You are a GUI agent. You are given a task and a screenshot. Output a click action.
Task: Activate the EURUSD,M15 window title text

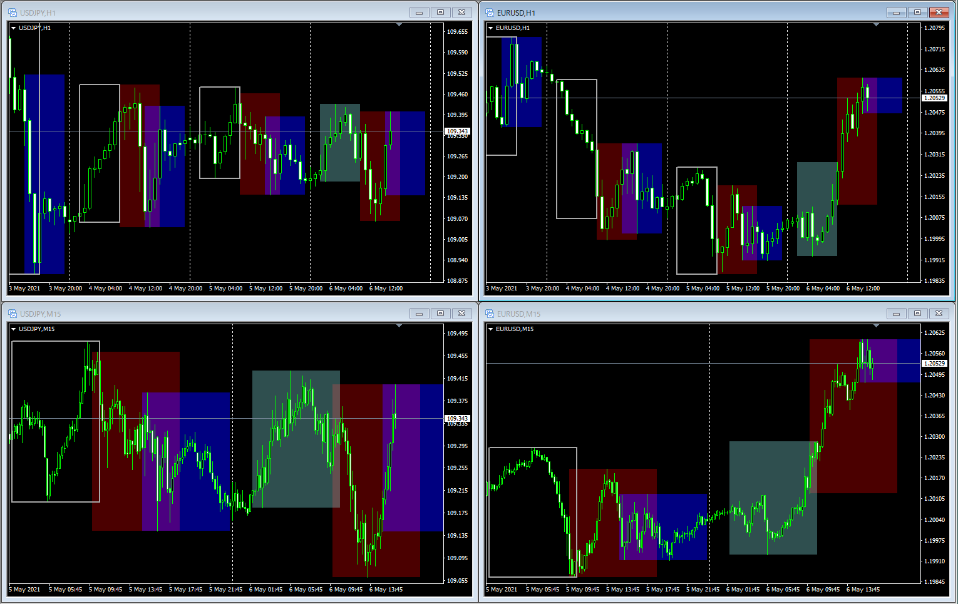[x=518, y=314]
